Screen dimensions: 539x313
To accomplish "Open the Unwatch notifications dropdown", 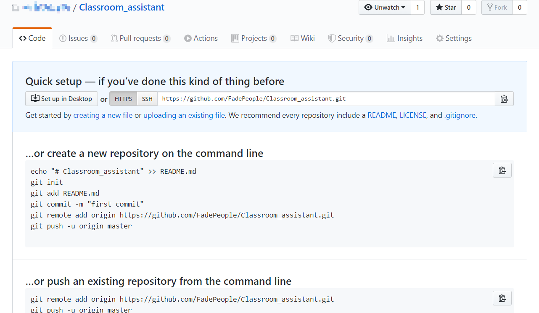I will (x=385, y=8).
